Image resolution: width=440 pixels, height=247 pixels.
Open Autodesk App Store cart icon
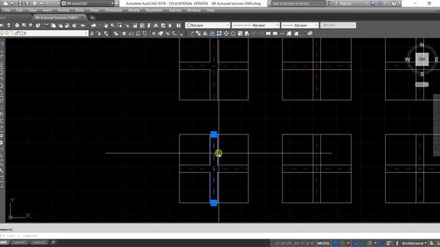pyautogui.click(x=373, y=3)
